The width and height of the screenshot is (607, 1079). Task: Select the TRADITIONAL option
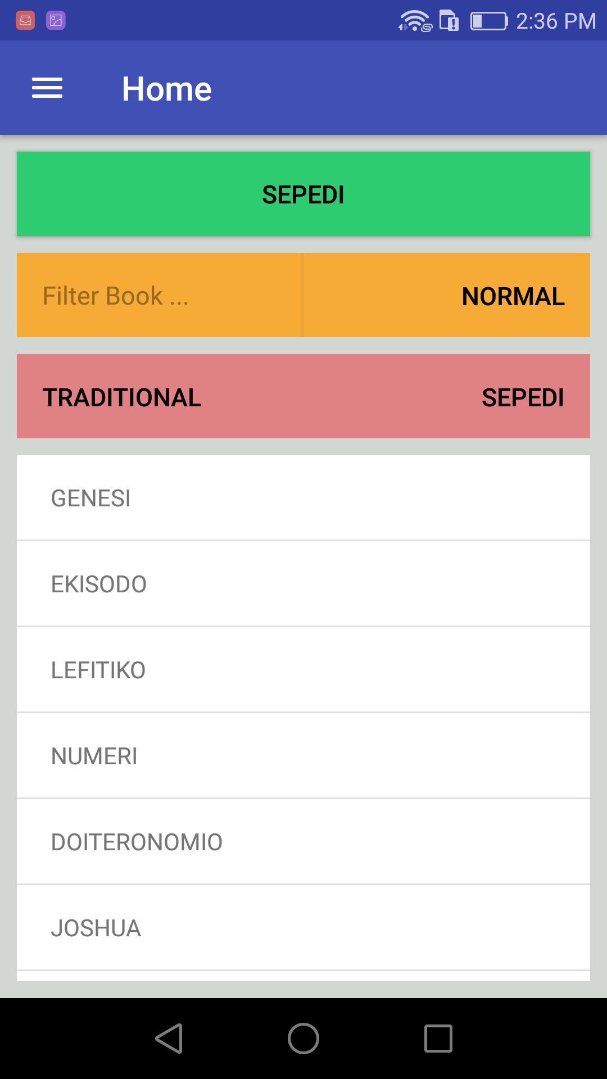122,397
